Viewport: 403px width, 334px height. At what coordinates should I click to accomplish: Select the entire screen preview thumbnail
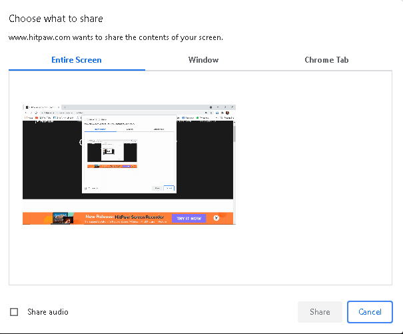[129, 164]
